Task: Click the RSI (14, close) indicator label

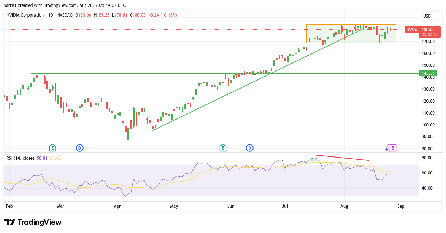Action: (20, 158)
